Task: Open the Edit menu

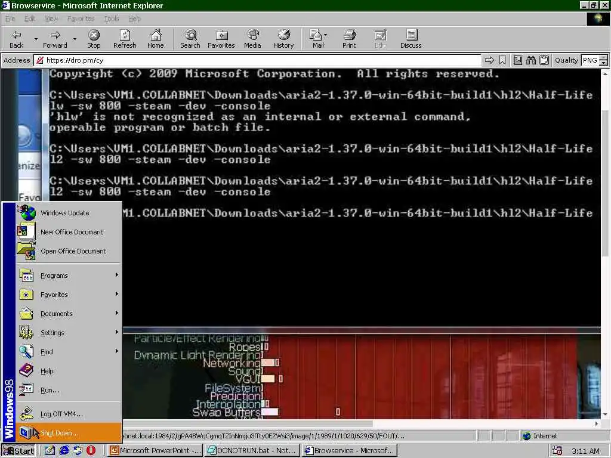Action: point(30,18)
